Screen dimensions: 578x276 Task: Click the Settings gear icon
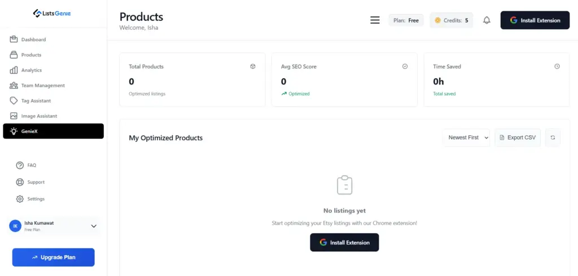point(20,199)
